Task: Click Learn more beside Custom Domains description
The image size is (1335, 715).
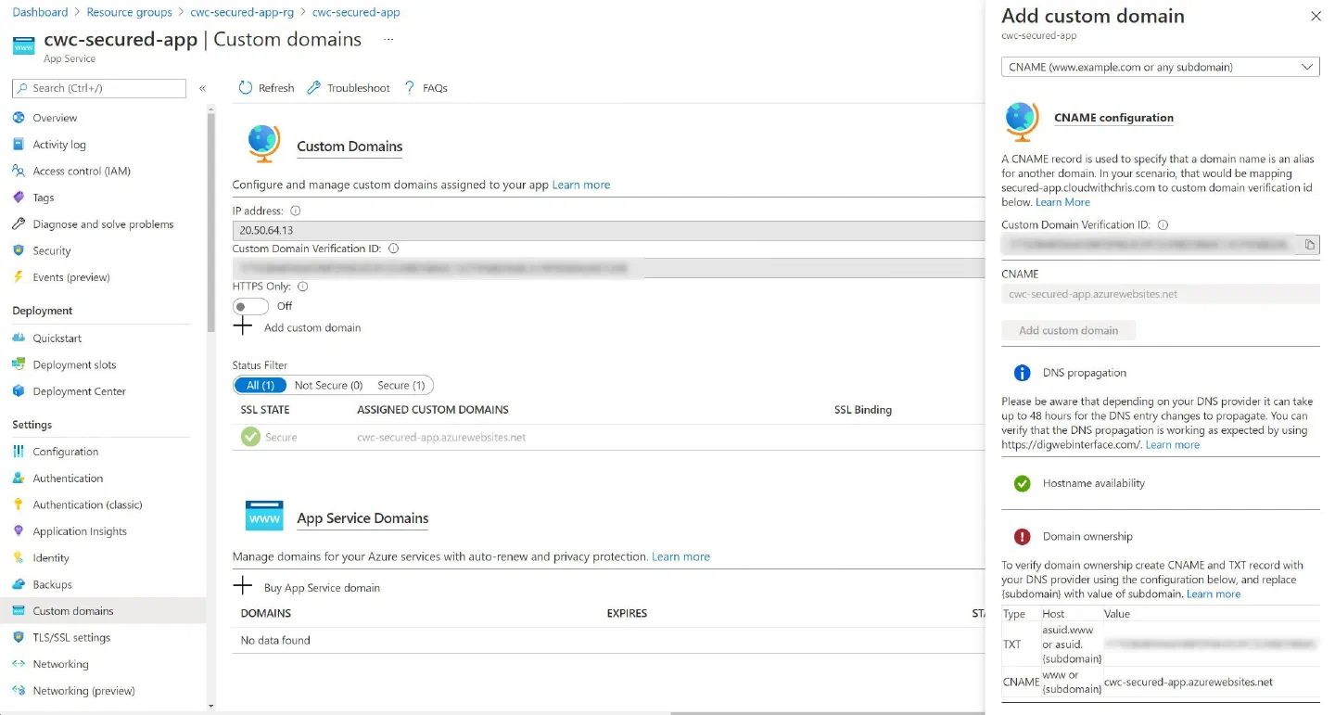Action: [x=581, y=185]
